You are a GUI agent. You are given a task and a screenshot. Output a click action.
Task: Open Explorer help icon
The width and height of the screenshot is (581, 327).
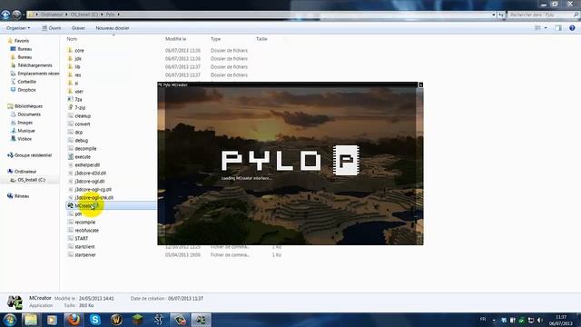[x=572, y=28]
